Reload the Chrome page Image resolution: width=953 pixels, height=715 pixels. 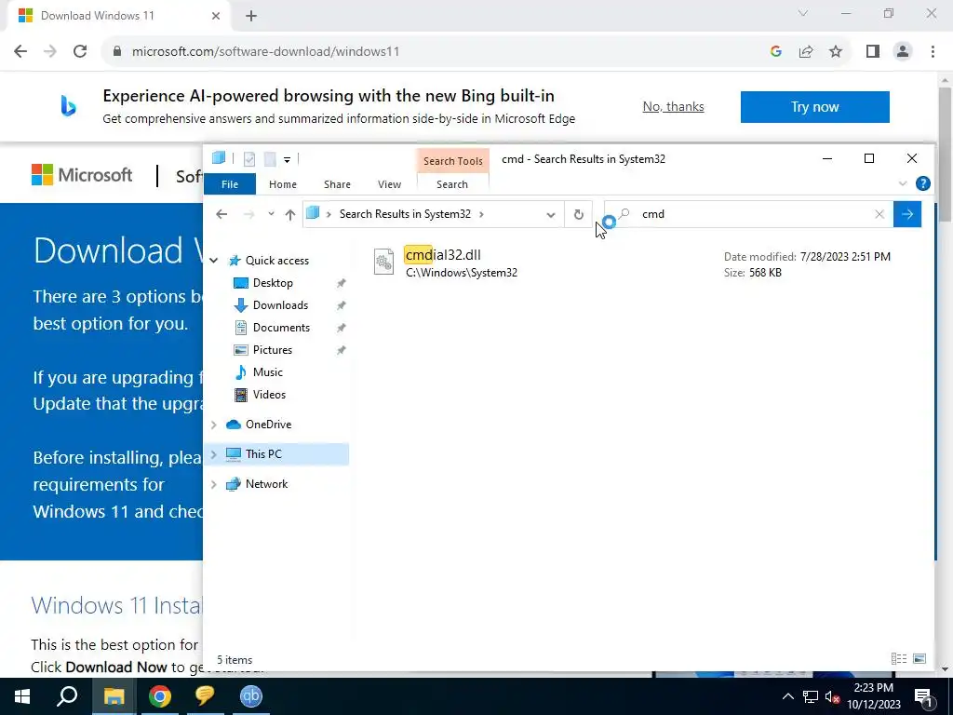(80, 51)
